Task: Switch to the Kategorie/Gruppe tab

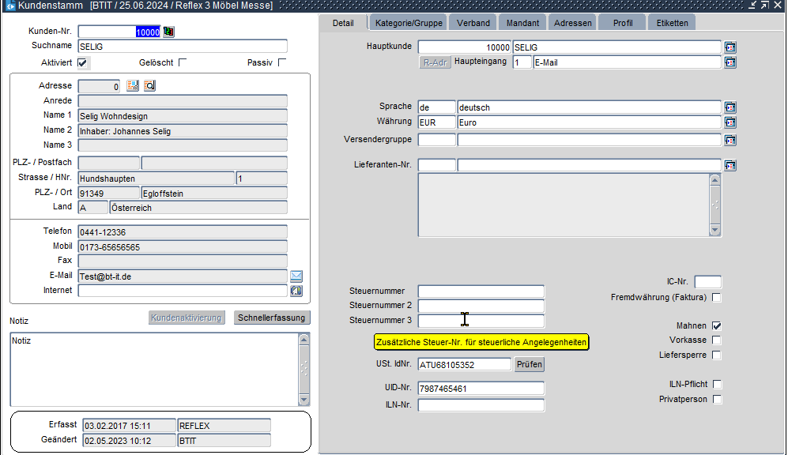Action: click(409, 23)
